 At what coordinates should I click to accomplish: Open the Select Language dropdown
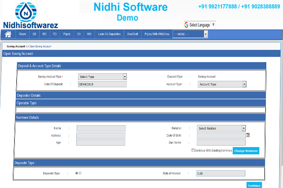[200, 25]
